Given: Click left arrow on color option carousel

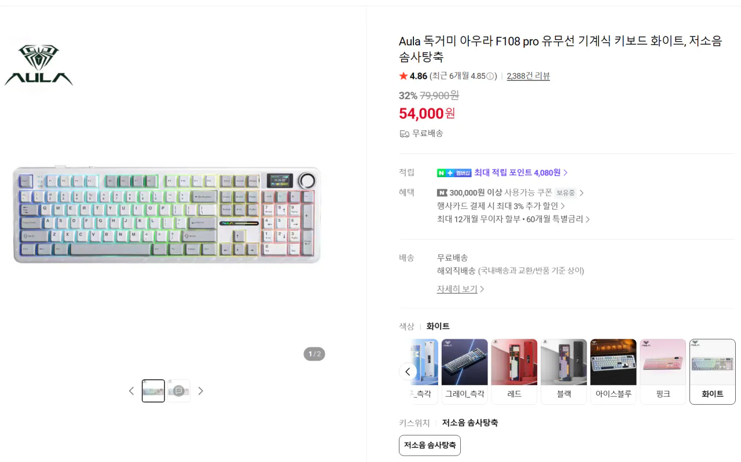Looking at the screenshot, I should click(408, 371).
